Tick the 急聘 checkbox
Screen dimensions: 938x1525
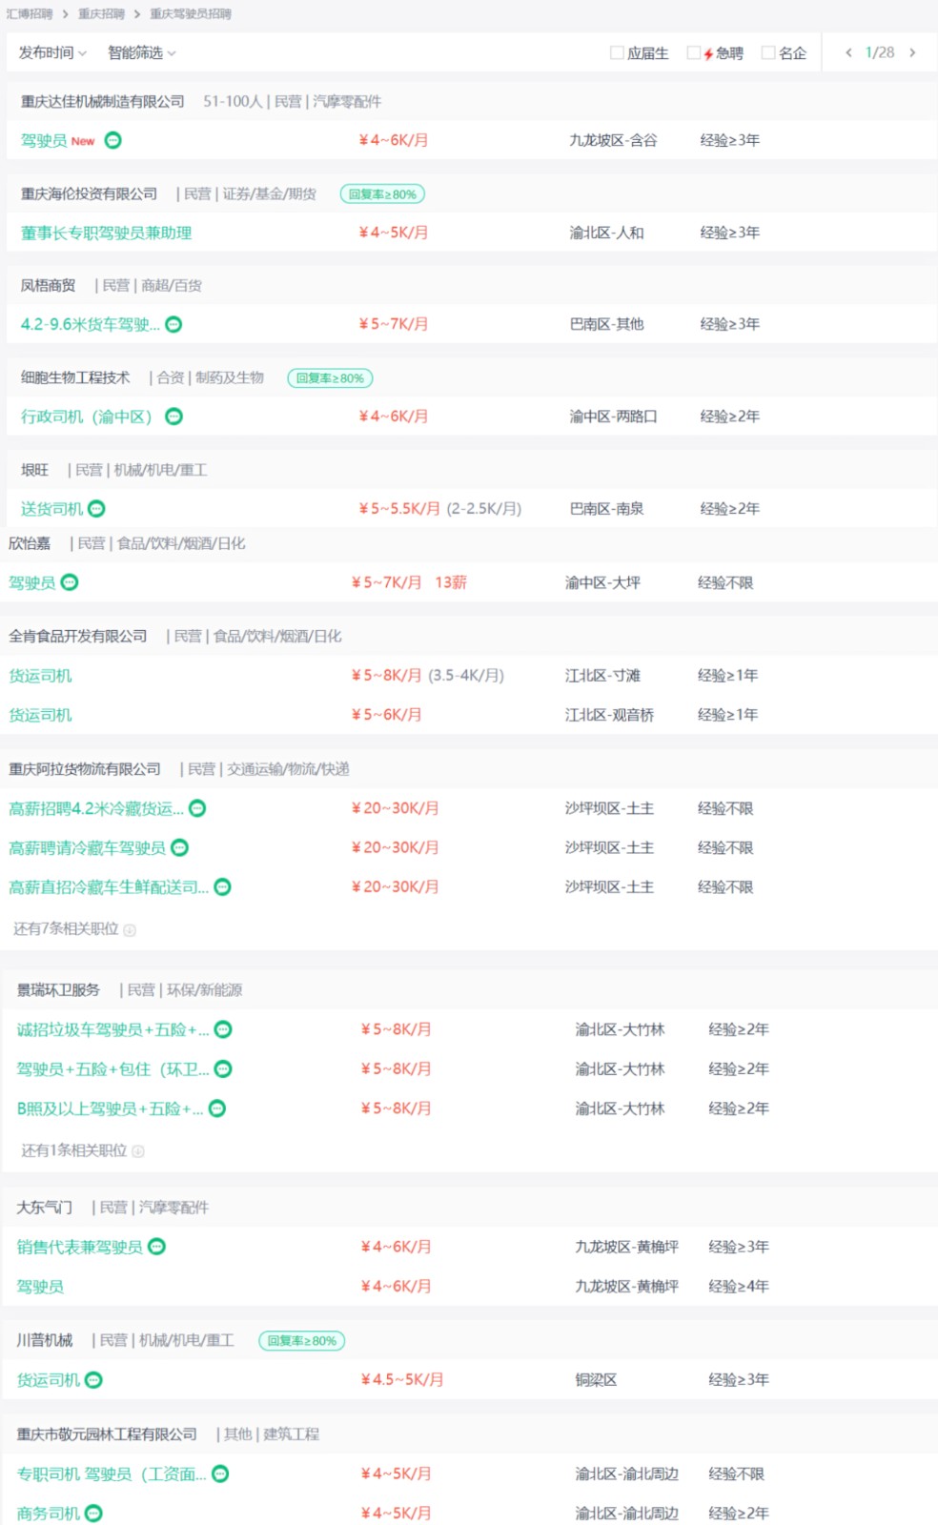tap(694, 53)
